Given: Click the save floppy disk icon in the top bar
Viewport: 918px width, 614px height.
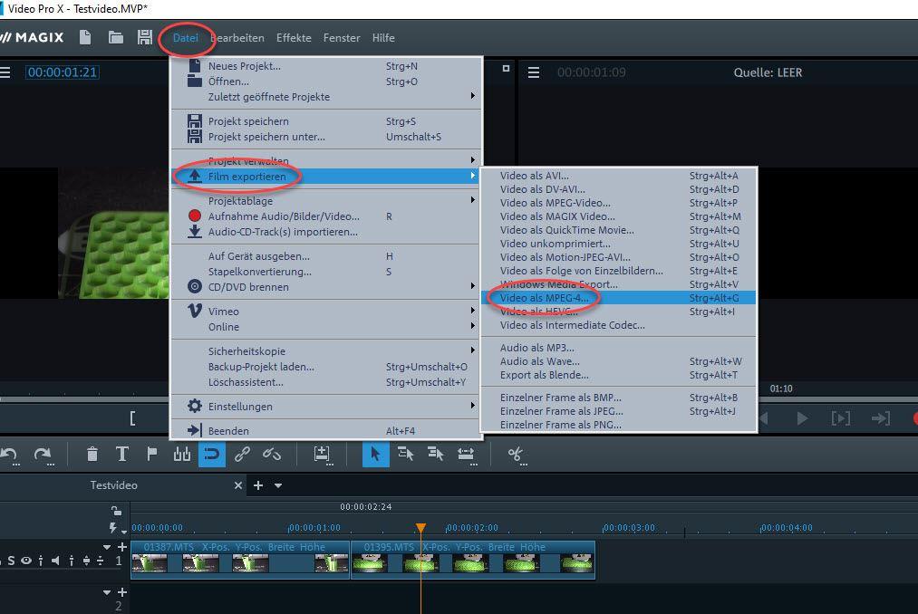Looking at the screenshot, I should point(145,37).
